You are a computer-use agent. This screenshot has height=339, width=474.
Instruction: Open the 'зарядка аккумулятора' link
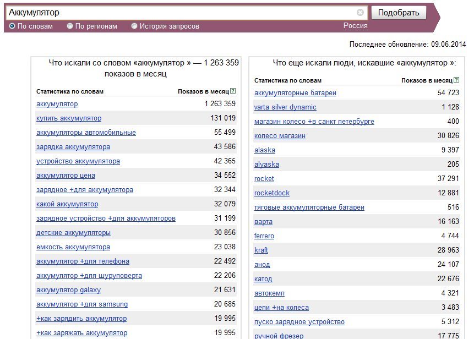coord(73,147)
